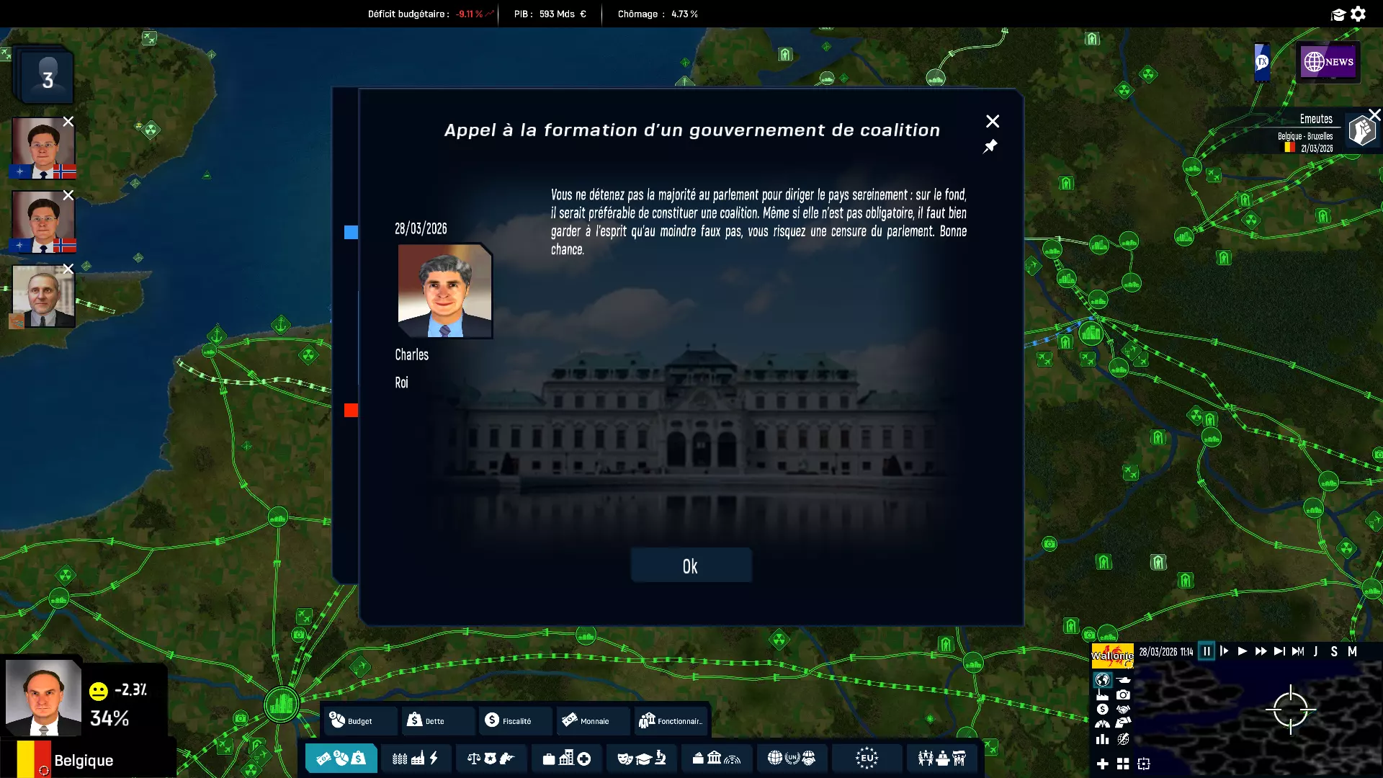Open the justice and police category icon

click(492, 759)
